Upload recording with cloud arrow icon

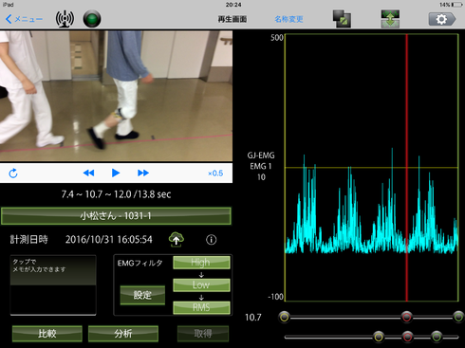point(177,239)
